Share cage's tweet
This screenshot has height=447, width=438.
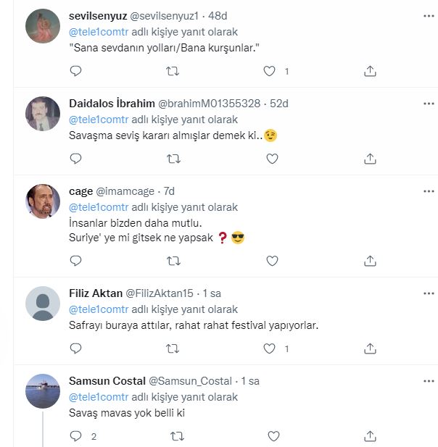pyautogui.click(x=370, y=260)
